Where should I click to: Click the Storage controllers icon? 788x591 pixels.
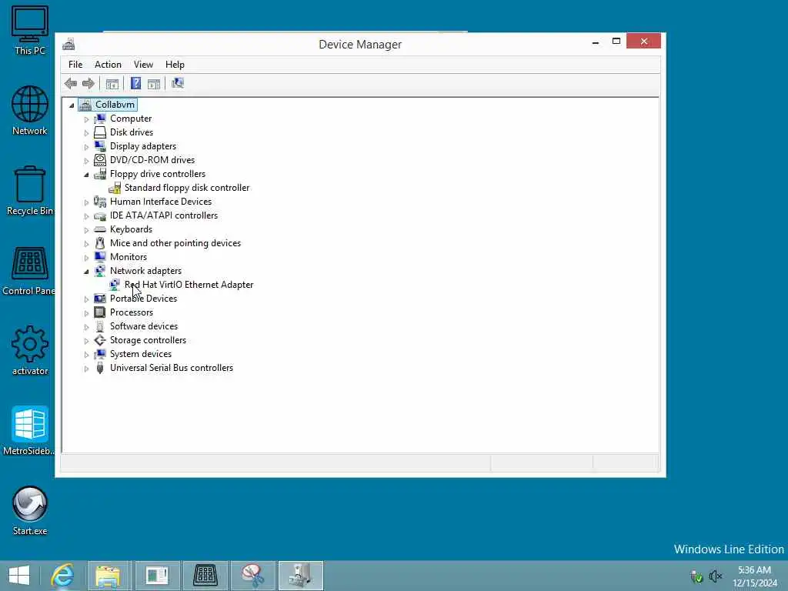(x=100, y=340)
